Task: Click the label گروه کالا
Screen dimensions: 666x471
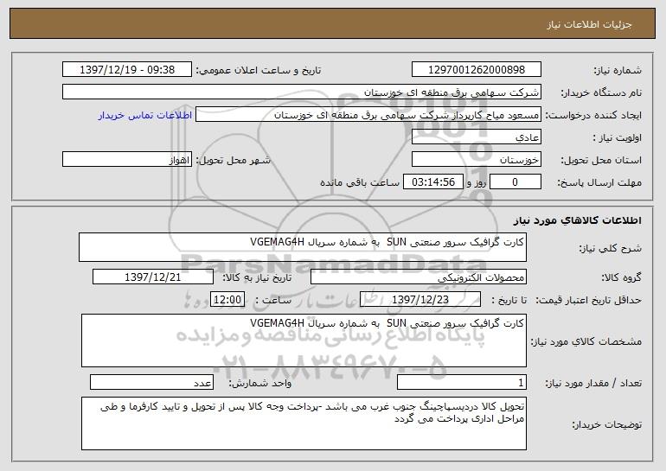Action: [621, 277]
